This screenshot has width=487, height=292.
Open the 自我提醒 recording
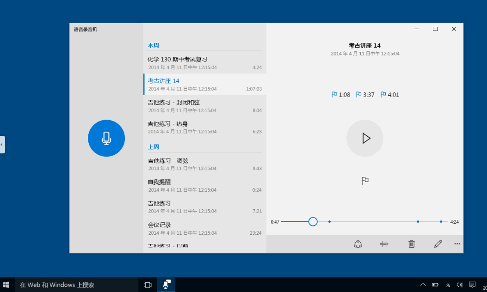[x=205, y=186]
